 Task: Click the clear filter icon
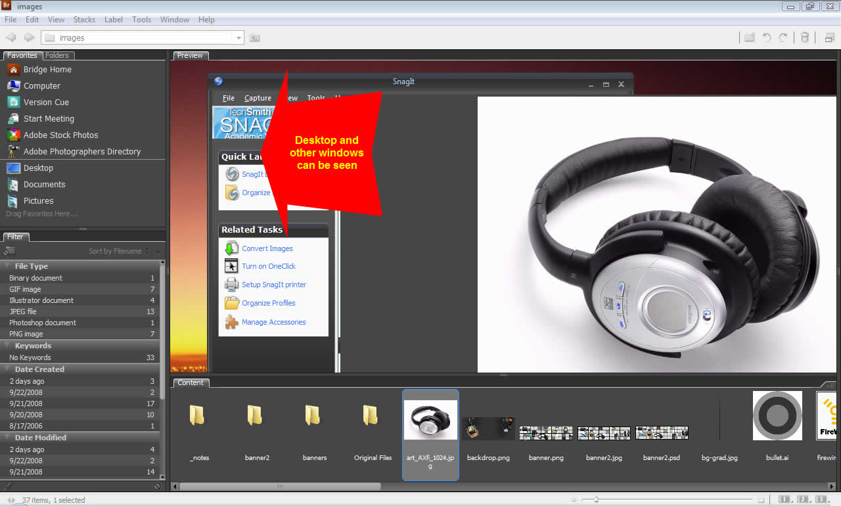click(157, 486)
